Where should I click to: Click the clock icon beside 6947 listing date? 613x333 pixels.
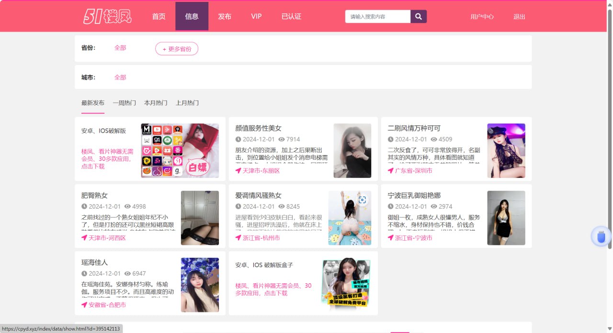tap(84, 274)
